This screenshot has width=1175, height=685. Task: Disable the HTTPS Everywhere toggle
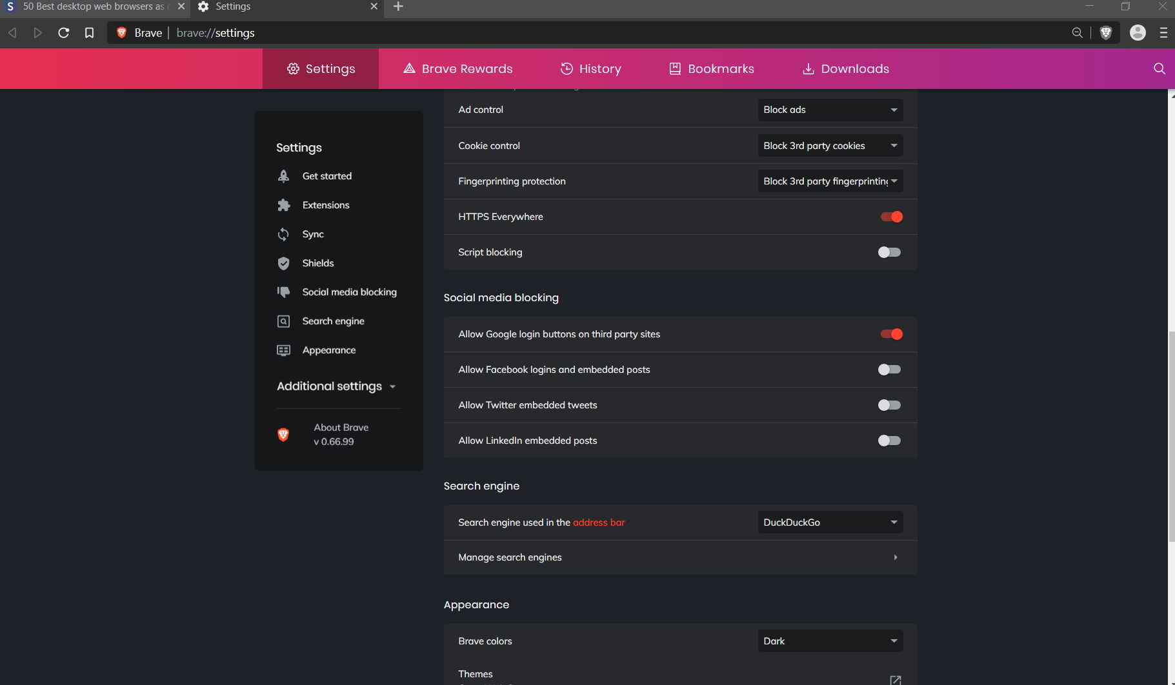[x=891, y=217]
